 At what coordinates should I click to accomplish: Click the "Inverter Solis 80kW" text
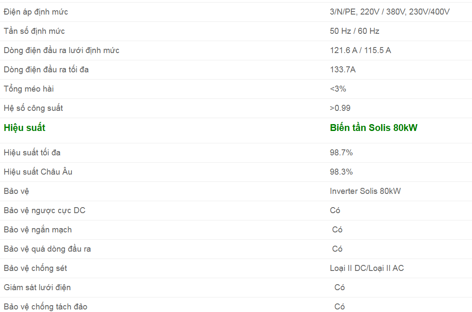365,191
